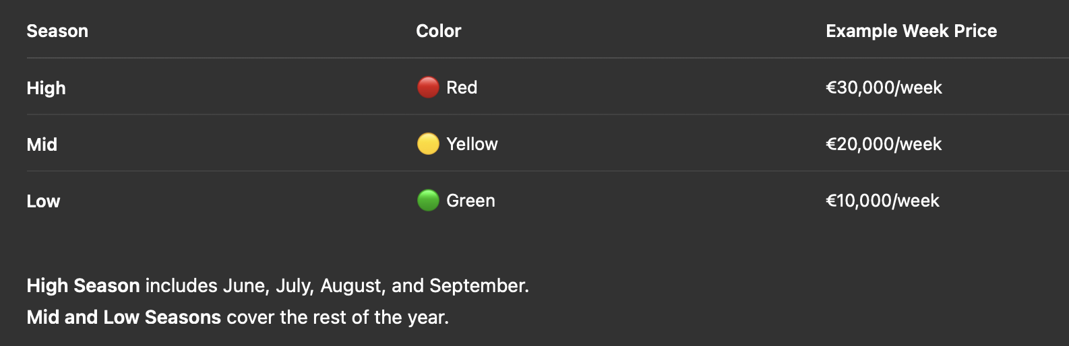Click the bold High Season text below table
The height and width of the screenshot is (346, 1069).
coord(83,285)
